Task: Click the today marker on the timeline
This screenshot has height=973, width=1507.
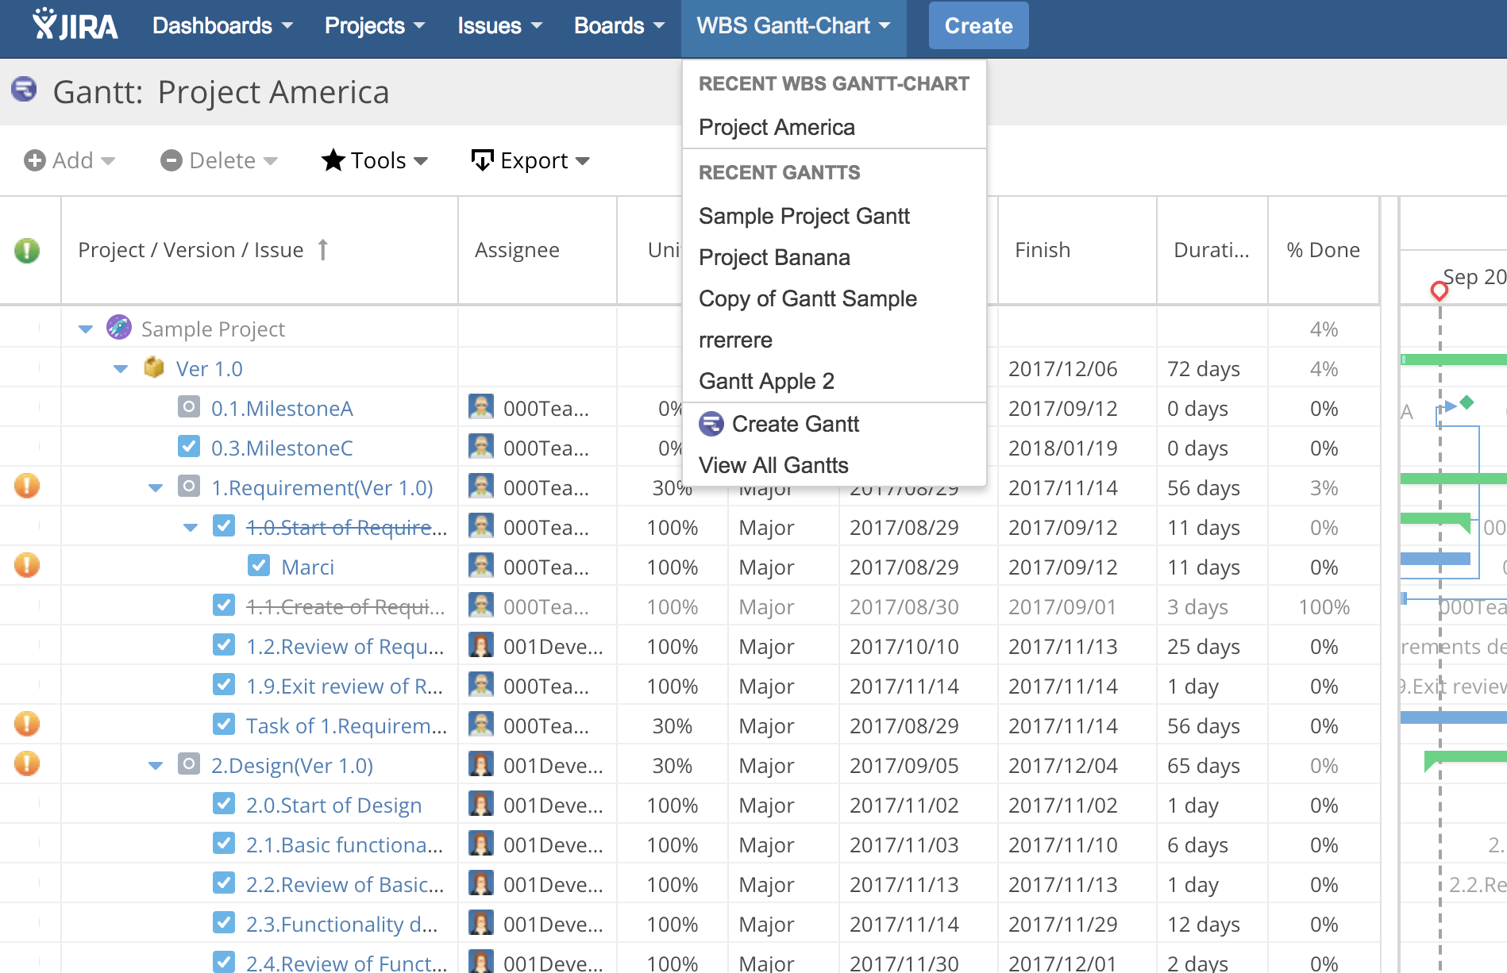Action: point(1439,291)
